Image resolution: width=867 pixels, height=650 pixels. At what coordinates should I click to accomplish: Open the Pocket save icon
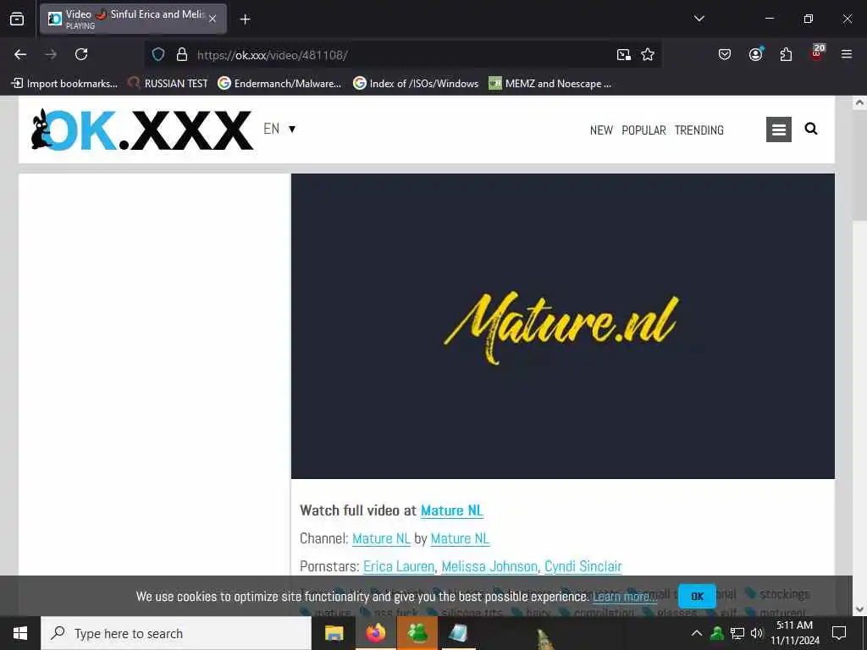pyautogui.click(x=725, y=54)
